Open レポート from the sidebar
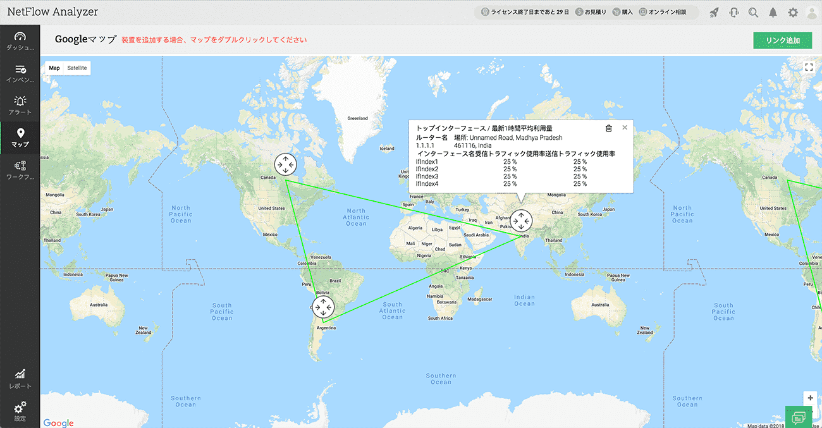 pyautogui.click(x=20, y=376)
